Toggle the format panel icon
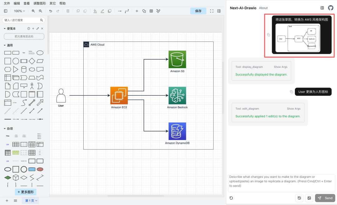The width and height of the screenshot is (337, 205). click(219, 11)
